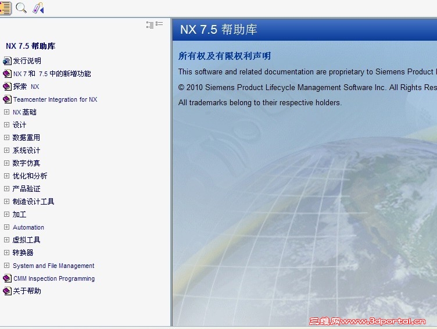Expand the 数据重用 tree node
Image resolution: width=437 pixels, height=329 pixels.
[x=7, y=137]
